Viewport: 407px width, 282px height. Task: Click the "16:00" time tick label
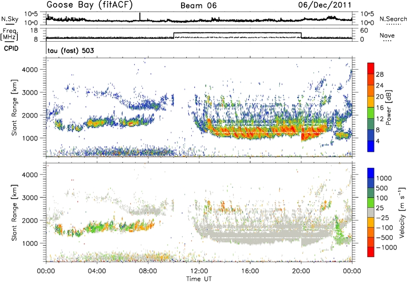coord(250,271)
